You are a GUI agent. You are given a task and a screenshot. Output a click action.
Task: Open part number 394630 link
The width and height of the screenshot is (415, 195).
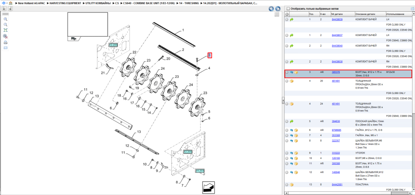pyautogui.click(x=336, y=121)
